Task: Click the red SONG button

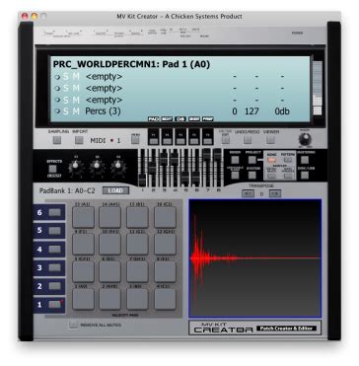Action: point(271,160)
